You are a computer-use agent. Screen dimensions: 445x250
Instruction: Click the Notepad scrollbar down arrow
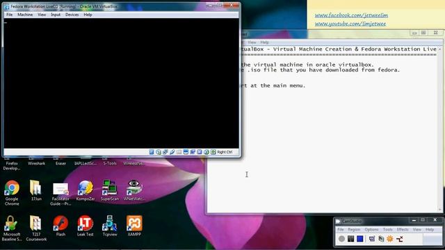click(x=440, y=210)
